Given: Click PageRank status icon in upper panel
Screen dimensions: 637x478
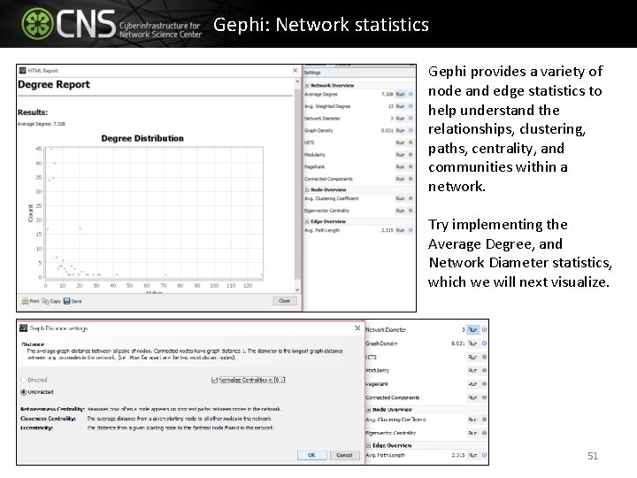Looking at the screenshot, I should tap(411, 167).
